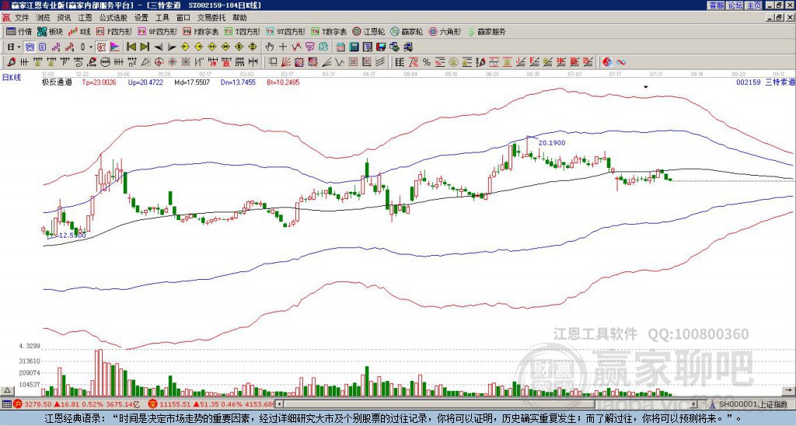This screenshot has height=426, width=796.
Task: Open the 交易委托 menu
Action: pos(211,18)
